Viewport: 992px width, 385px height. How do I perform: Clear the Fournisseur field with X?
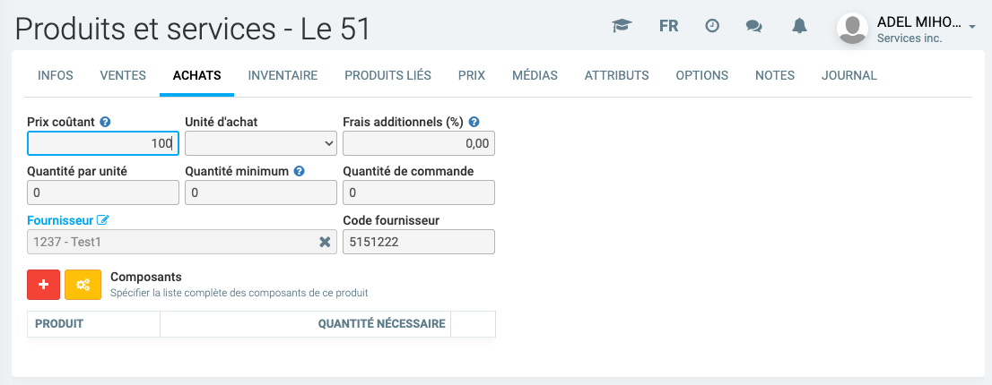pos(326,242)
